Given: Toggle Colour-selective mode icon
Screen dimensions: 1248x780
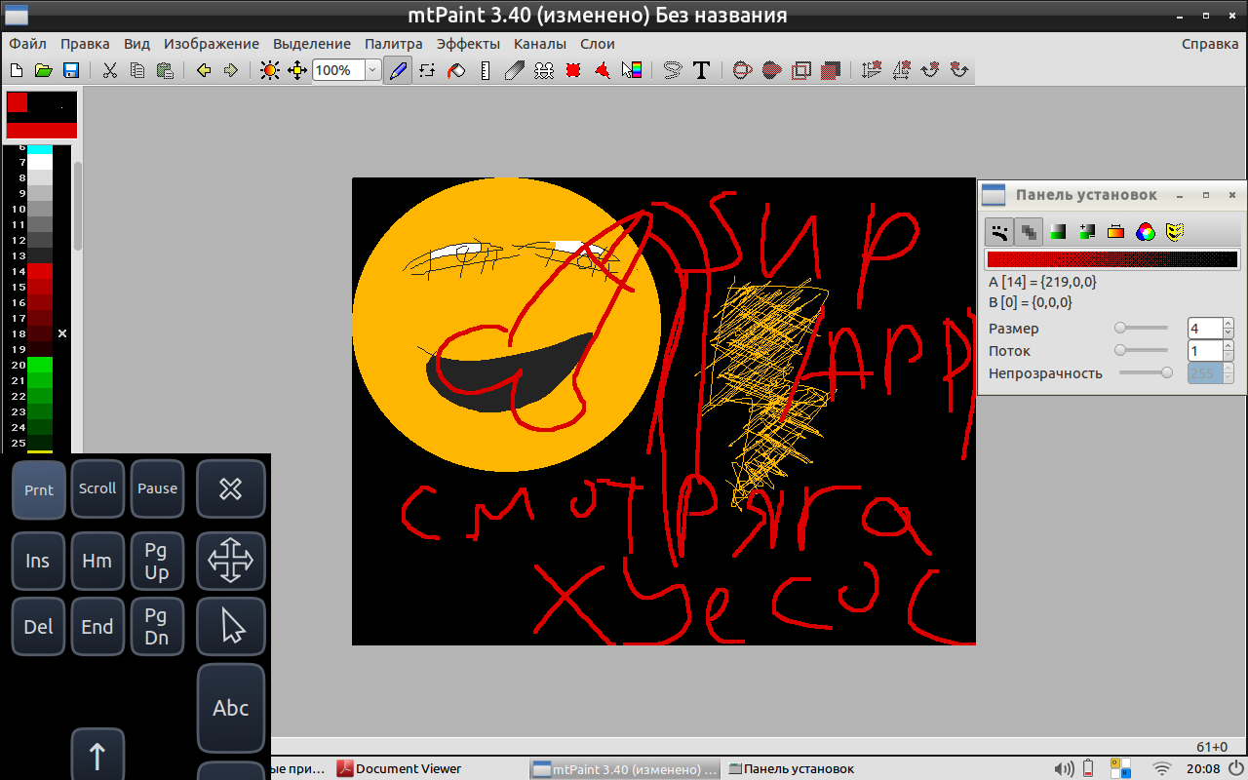Looking at the screenshot, I should click(1116, 232).
